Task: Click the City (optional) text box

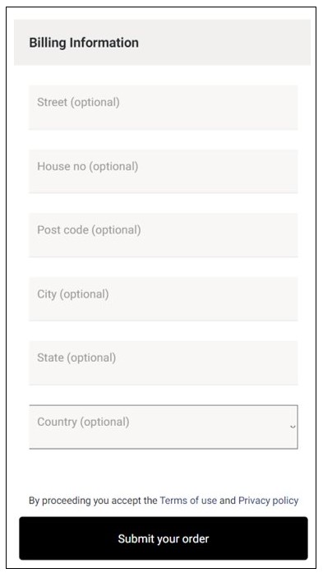Action: click(164, 299)
